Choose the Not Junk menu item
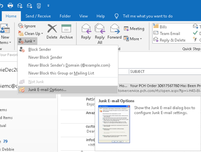Image resolution: width=201 pixels, height=152 pixels. (68, 82)
